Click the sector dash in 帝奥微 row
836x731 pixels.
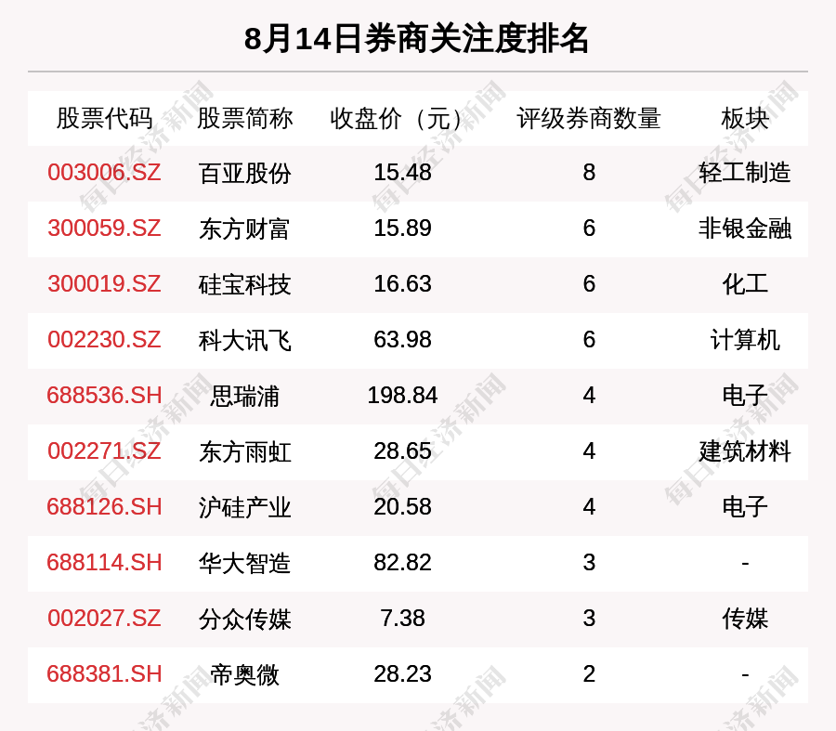pos(745,675)
